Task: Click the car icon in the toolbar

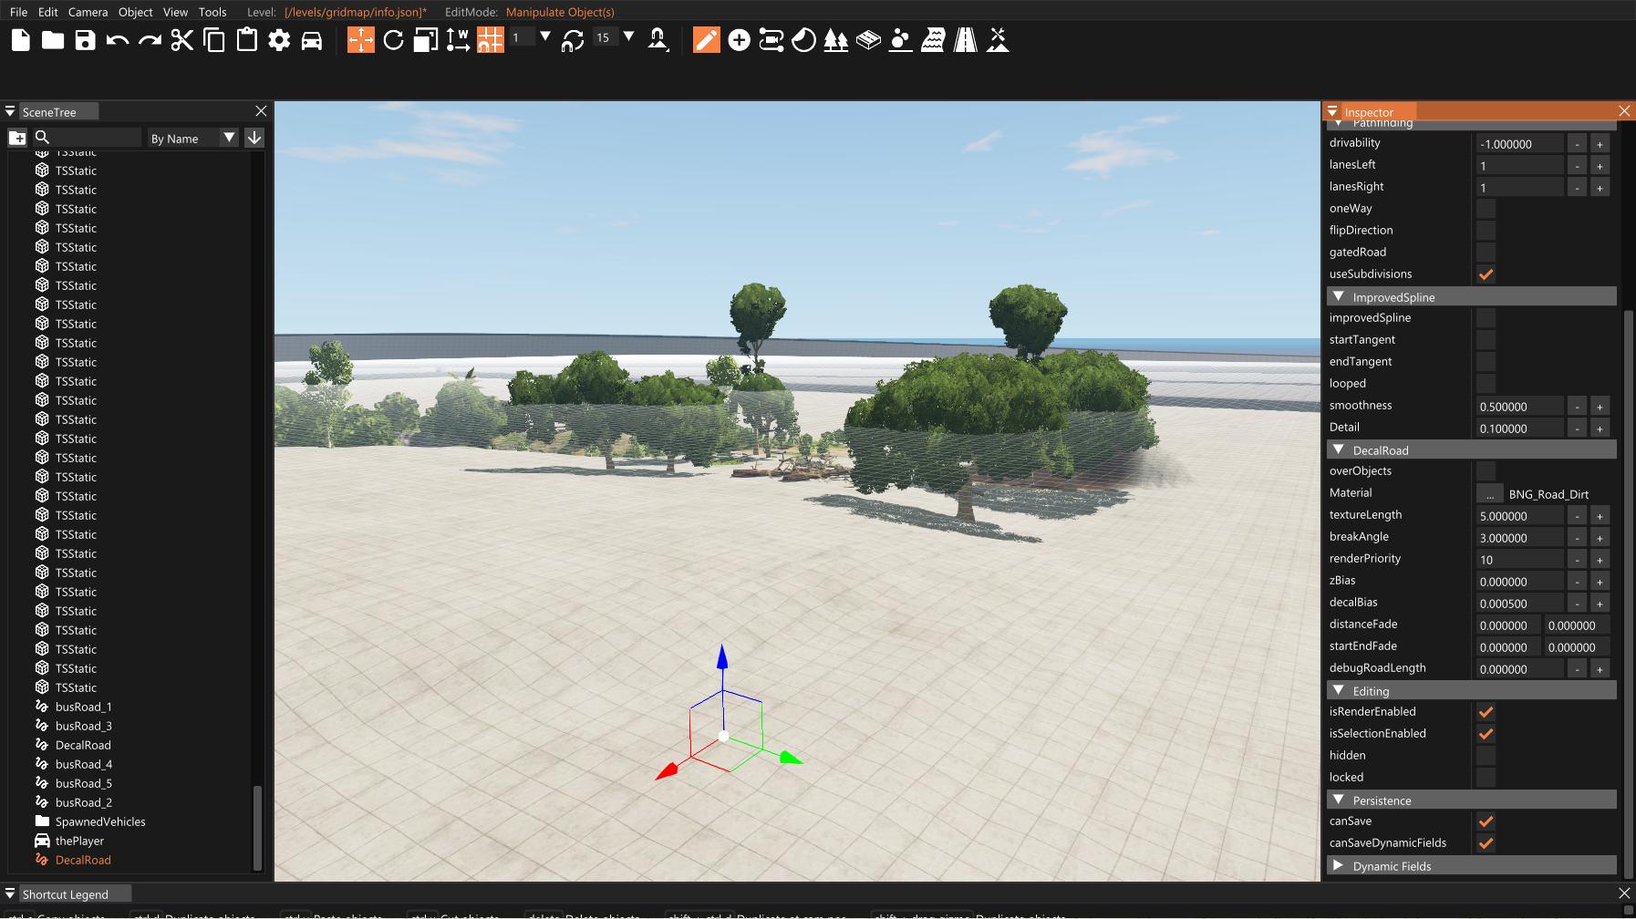Action: tap(312, 40)
